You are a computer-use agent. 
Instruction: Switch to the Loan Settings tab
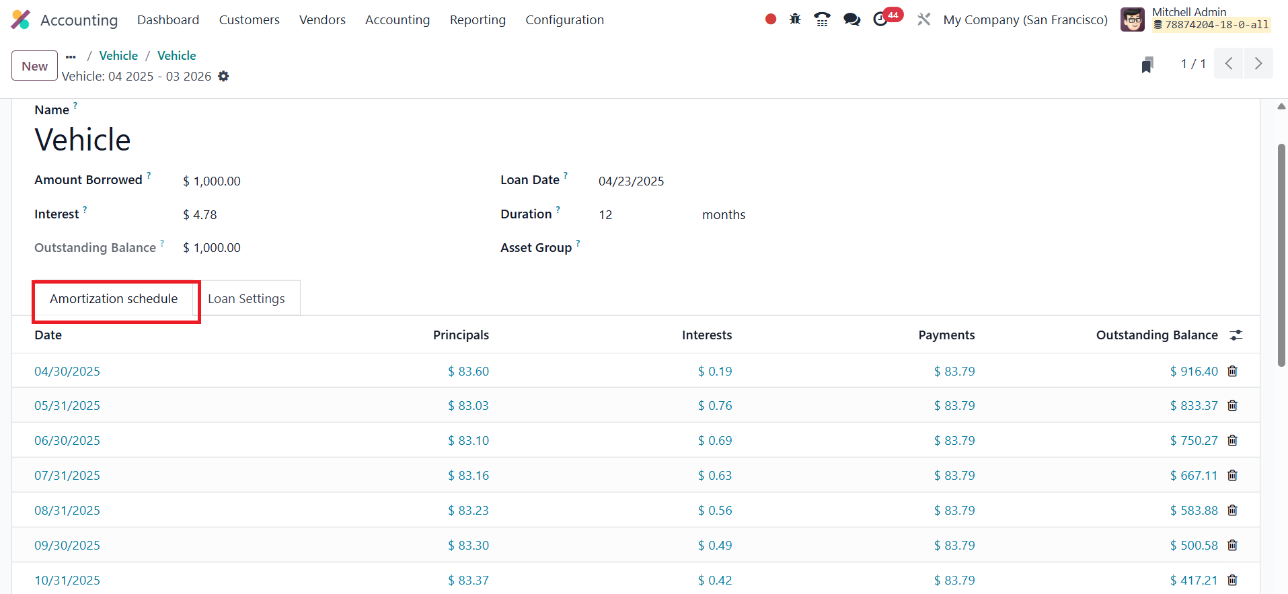point(246,299)
